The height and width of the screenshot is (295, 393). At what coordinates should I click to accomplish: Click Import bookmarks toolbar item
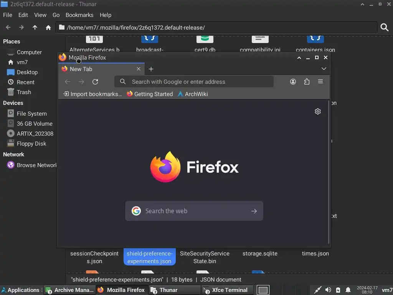coord(92,94)
